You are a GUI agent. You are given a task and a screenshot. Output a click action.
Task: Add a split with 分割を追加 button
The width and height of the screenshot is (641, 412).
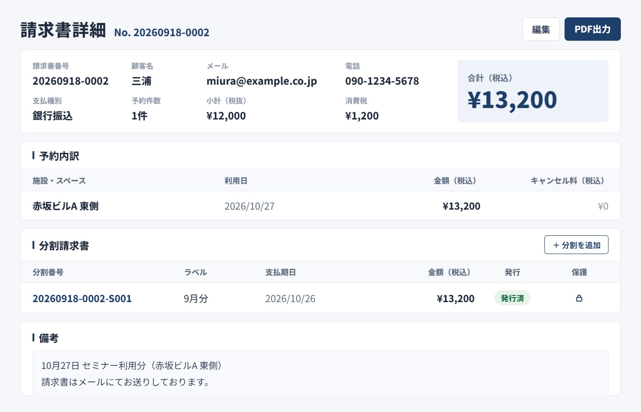(576, 245)
